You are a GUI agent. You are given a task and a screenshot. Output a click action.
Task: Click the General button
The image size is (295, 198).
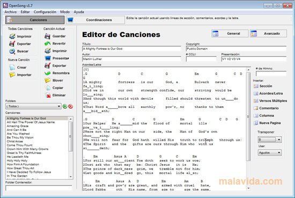coord(230,33)
